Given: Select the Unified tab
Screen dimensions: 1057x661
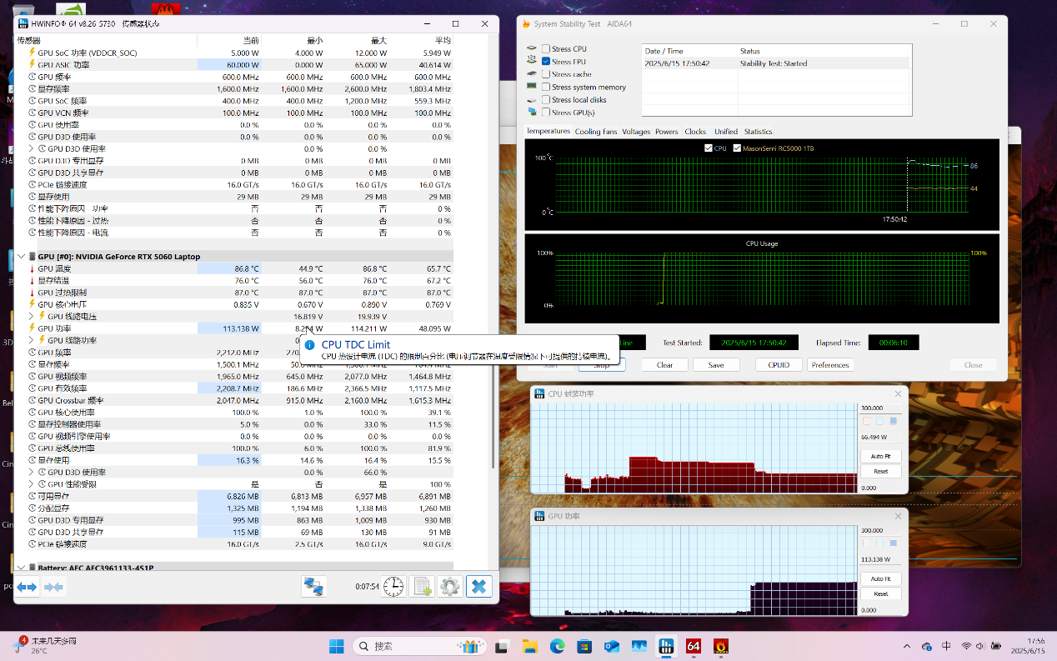Looking at the screenshot, I should pyautogui.click(x=726, y=132).
